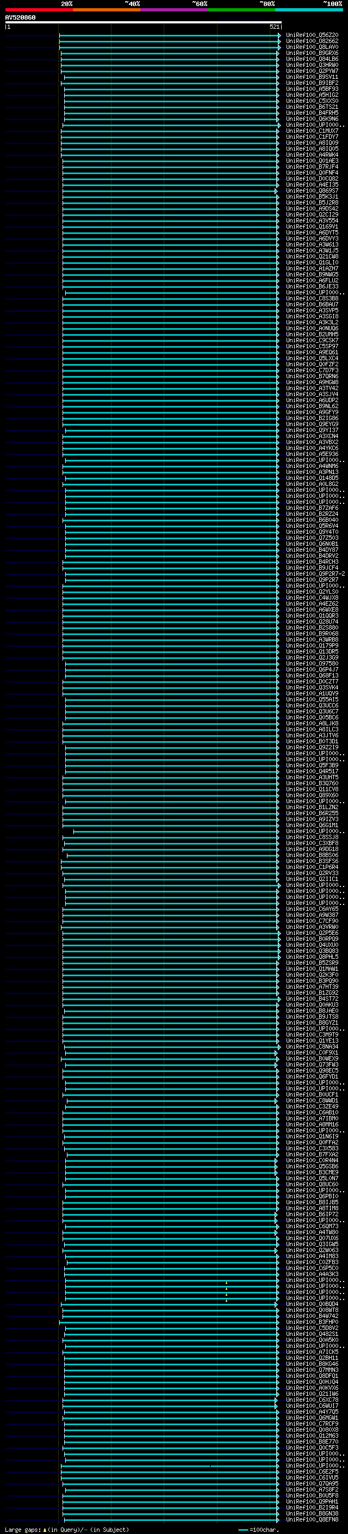Select the UniRef100_Q2P5E6 label
The width and height of the screenshot is (348, 1534).
point(312,933)
